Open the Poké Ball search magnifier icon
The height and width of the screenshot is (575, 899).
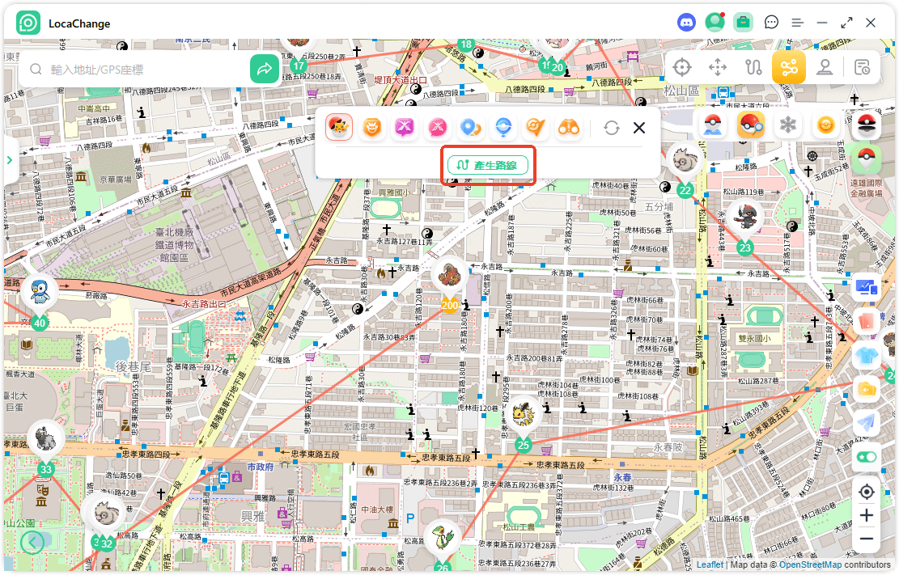(750, 125)
